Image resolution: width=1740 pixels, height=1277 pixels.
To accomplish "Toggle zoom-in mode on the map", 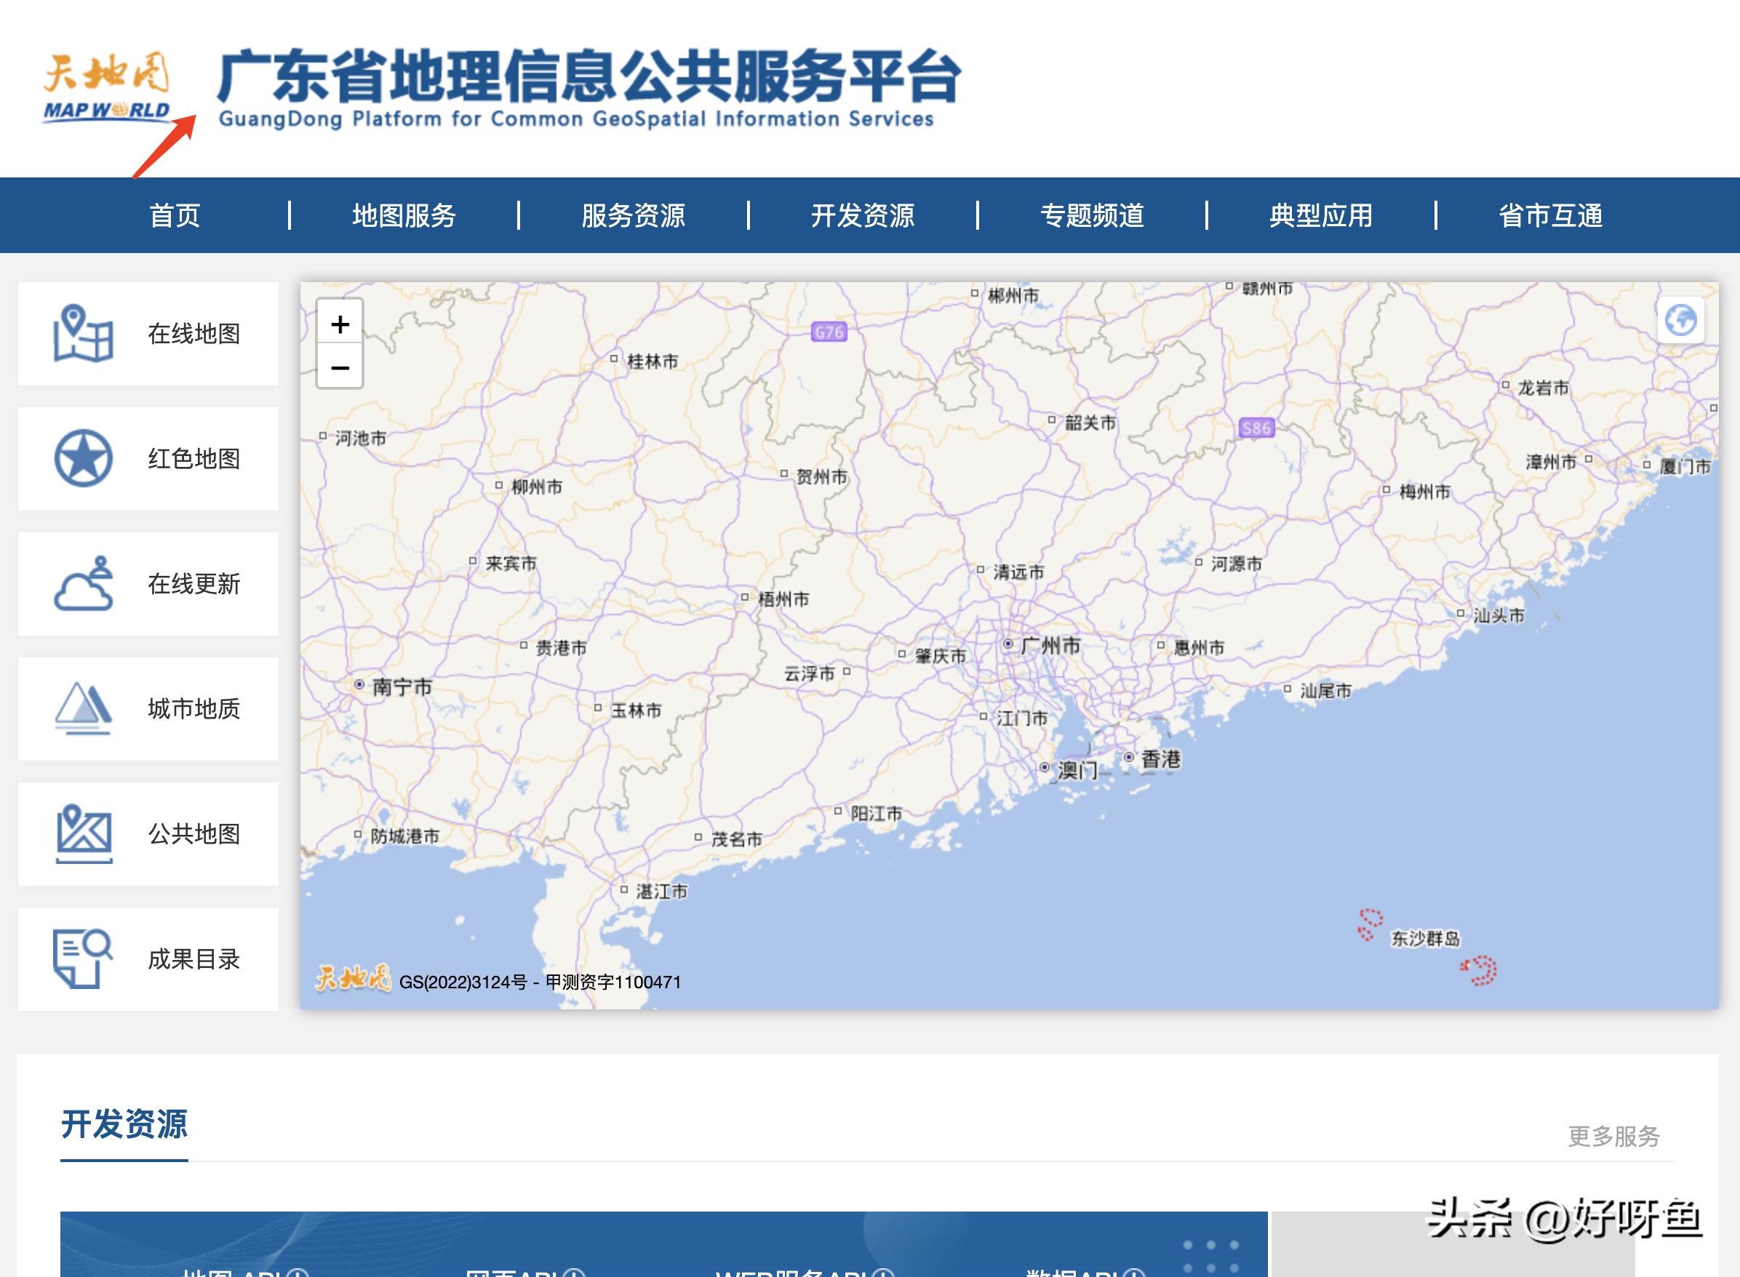I will [340, 324].
